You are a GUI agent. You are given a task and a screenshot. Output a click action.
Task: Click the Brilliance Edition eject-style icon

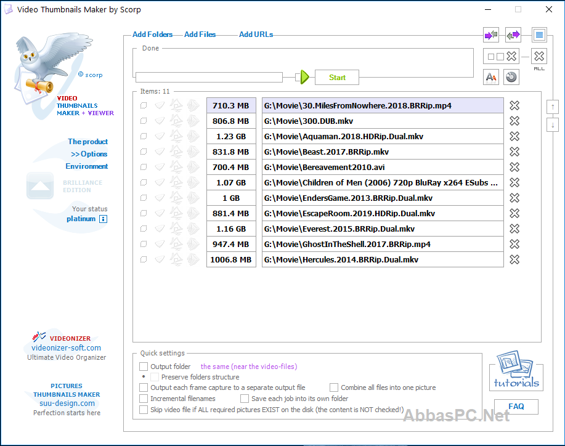40,186
